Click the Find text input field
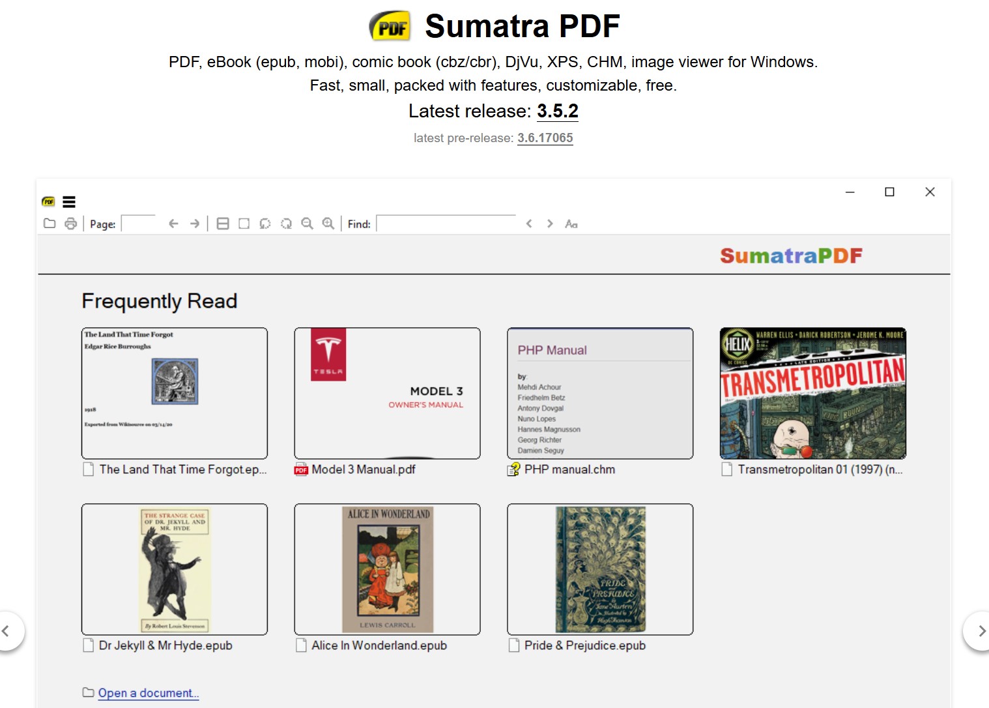This screenshot has height=708, width=989. (x=446, y=224)
